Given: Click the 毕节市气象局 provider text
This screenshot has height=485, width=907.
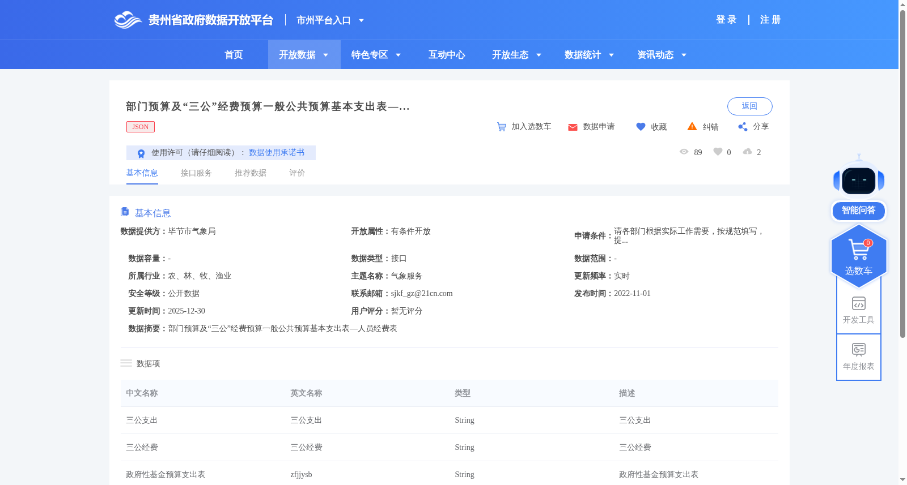Looking at the screenshot, I should 192,231.
